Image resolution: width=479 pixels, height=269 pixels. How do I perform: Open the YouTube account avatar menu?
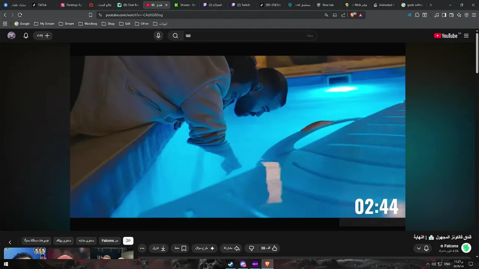pyautogui.click(x=12, y=35)
